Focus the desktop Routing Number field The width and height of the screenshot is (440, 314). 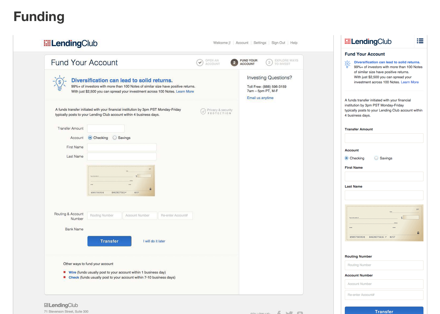tap(105, 216)
